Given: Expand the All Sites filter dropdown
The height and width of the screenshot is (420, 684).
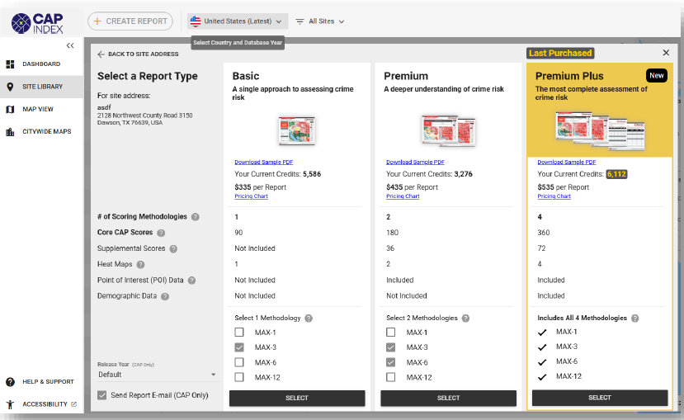Looking at the screenshot, I should point(320,21).
